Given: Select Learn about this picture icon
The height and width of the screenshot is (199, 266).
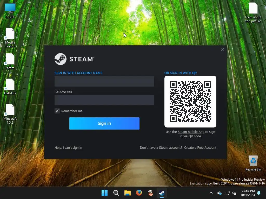Looking at the screenshot, I should 253,12.
